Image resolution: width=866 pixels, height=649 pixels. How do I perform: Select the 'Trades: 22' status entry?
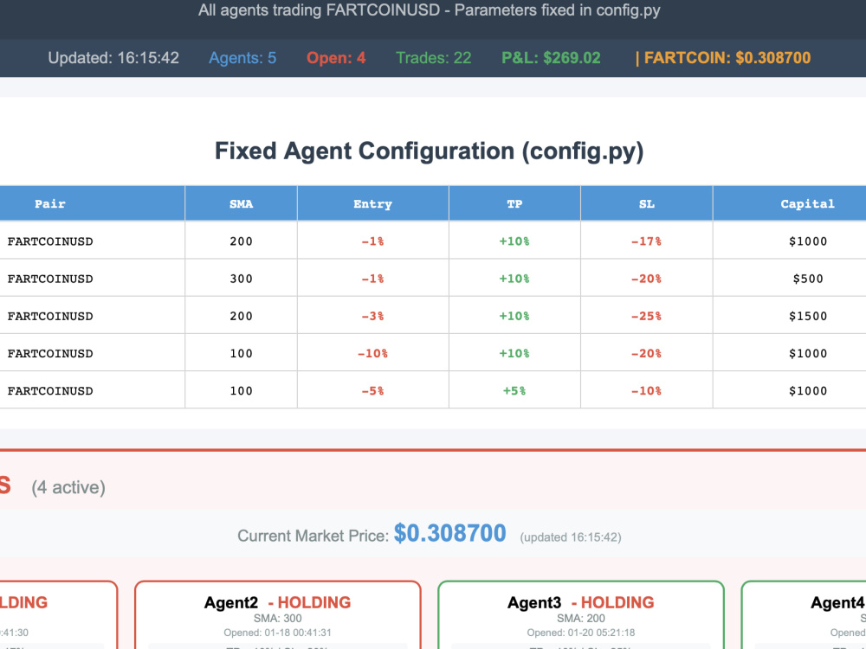(x=434, y=58)
